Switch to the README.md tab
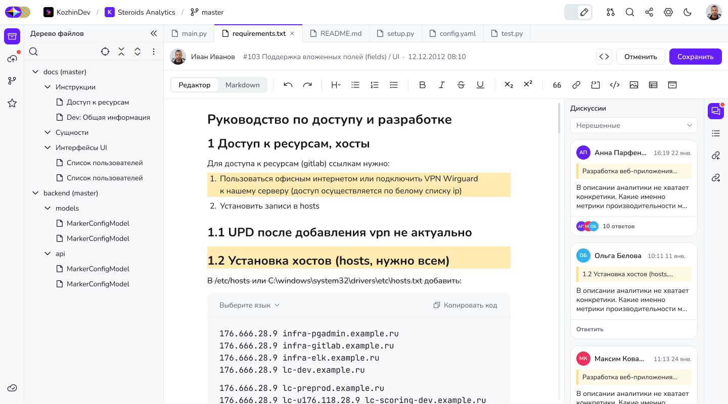The height and width of the screenshot is (404, 728). pyautogui.click(x=336, y=33)
